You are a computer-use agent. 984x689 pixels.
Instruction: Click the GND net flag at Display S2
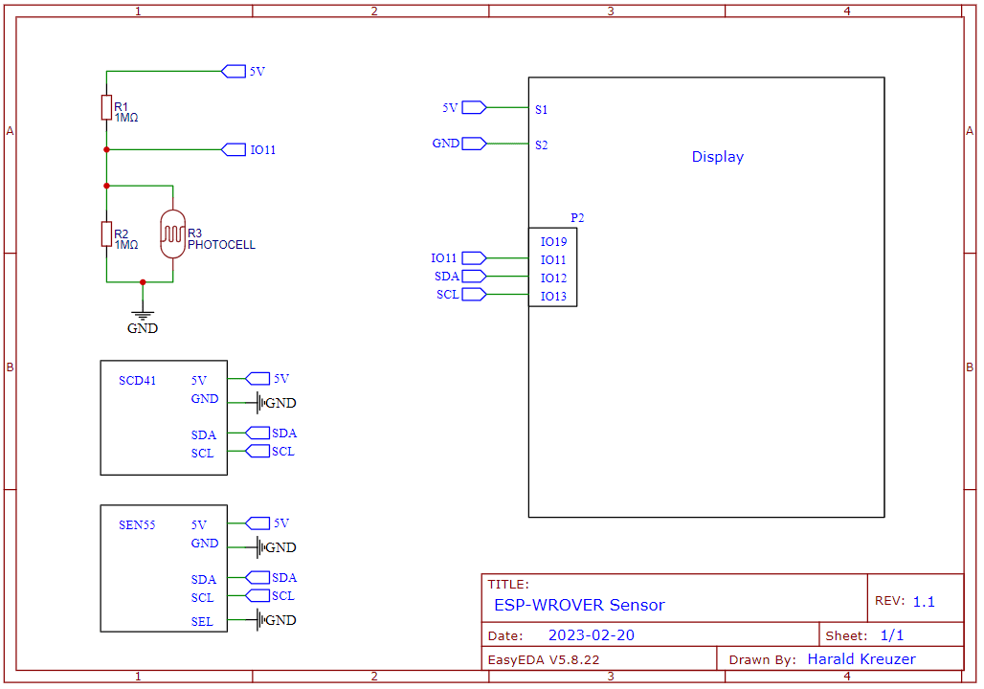coord(474,144)
